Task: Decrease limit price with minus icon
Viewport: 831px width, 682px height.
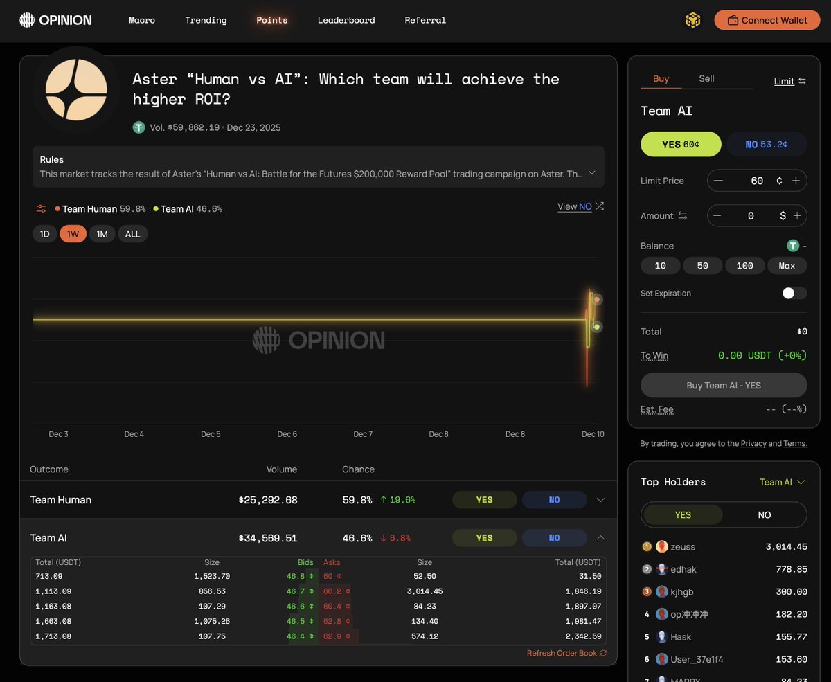Action: pyautogui.click(x=718, y=181)
